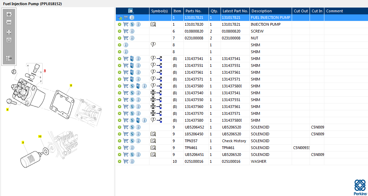
Task: Click the book magnifier symbol for 131017820
Action: click(x=153, y=24)
